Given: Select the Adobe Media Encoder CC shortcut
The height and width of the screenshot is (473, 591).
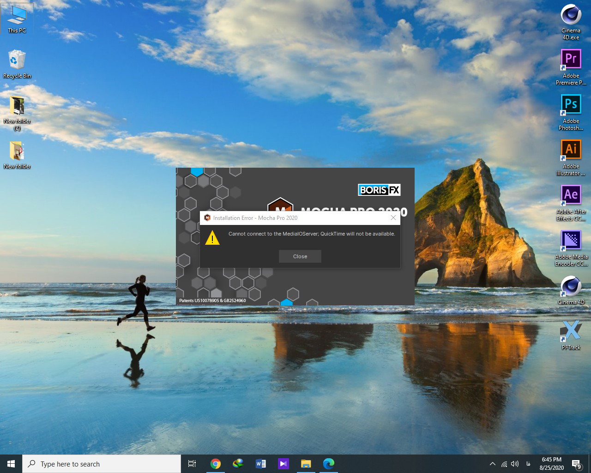Looking at the screenshot, I should pos(571,248).
